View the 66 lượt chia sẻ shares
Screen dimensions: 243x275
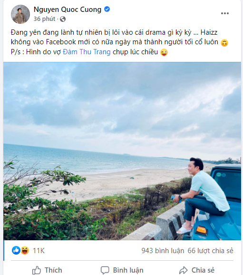(x=210, y=251)
